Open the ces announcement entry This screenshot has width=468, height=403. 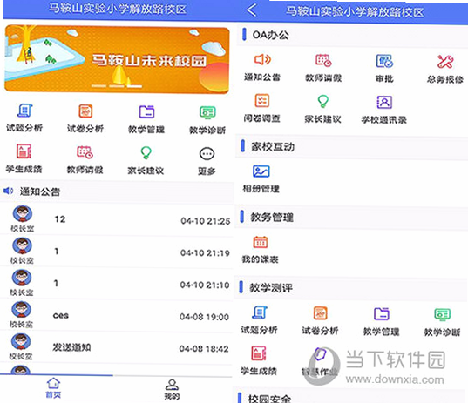pyautogui.click(x=117, y=315)
